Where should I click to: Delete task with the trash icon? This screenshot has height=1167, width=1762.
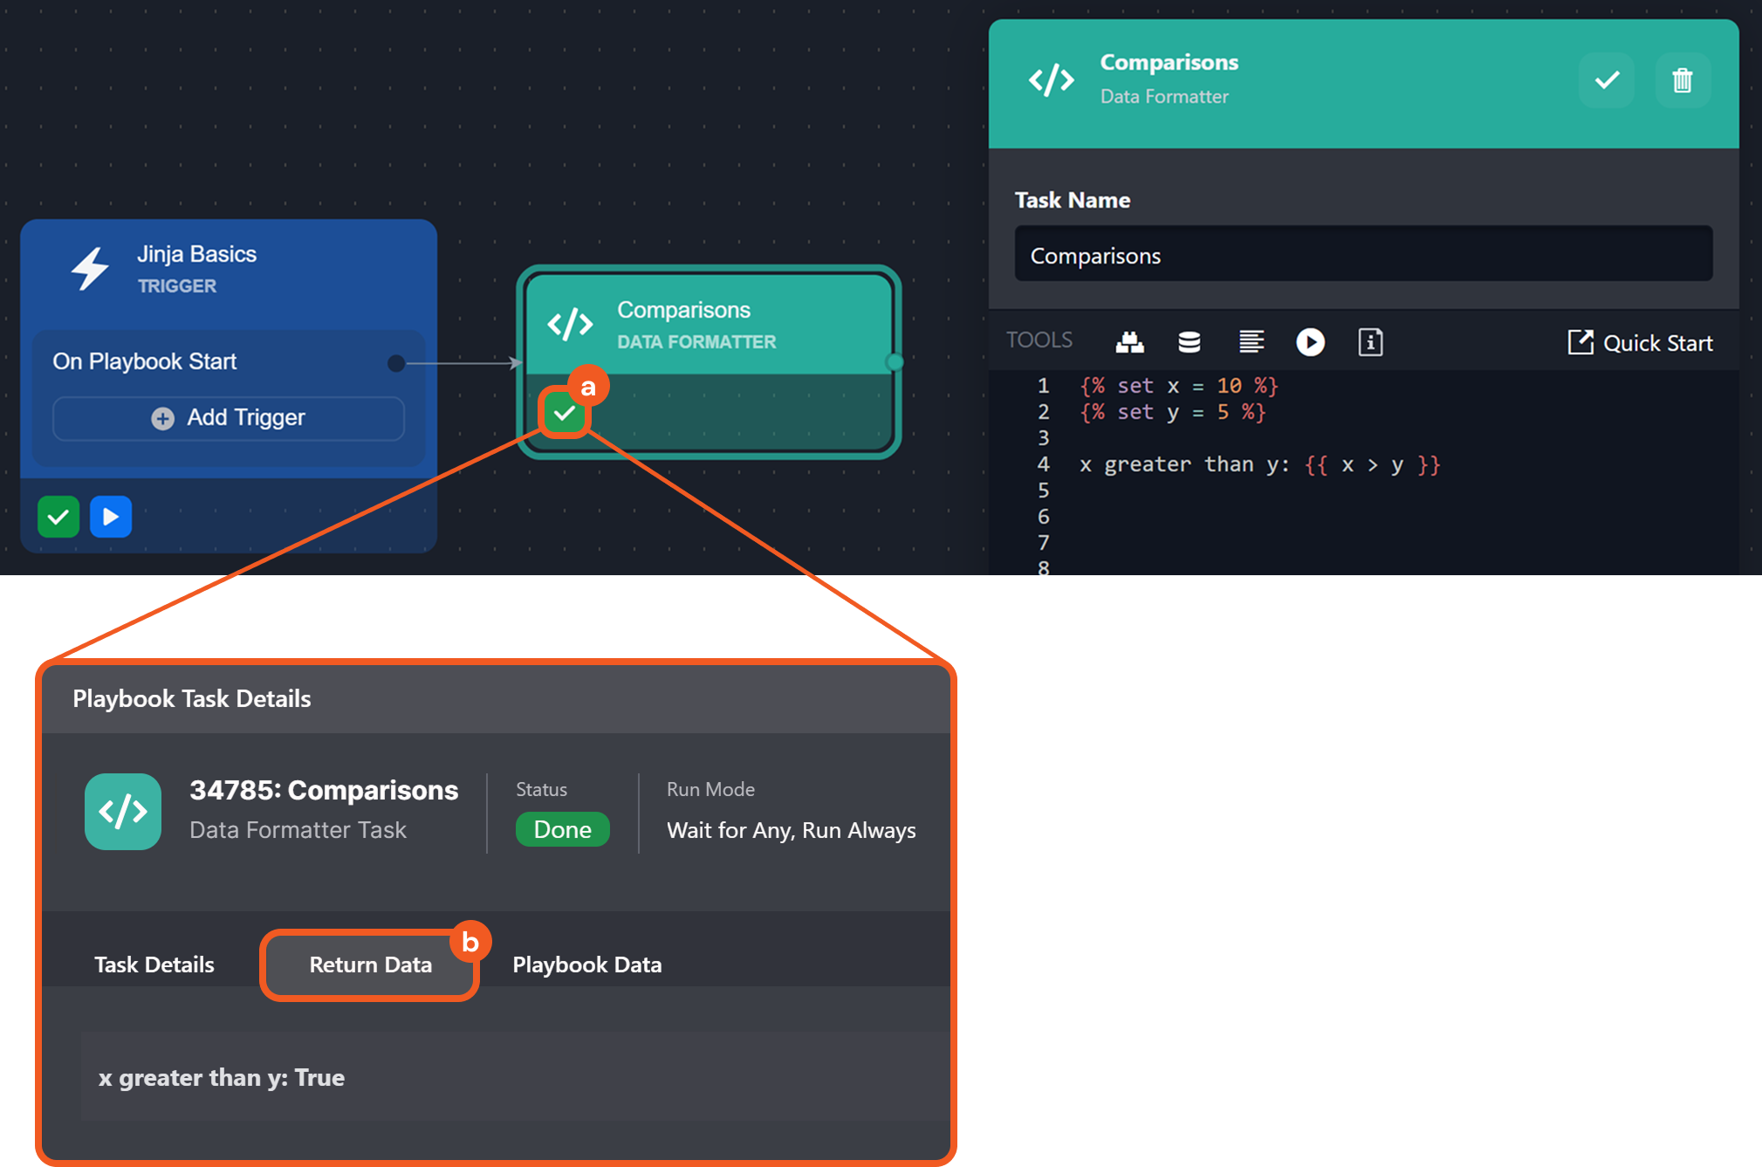pos(1682,80)
